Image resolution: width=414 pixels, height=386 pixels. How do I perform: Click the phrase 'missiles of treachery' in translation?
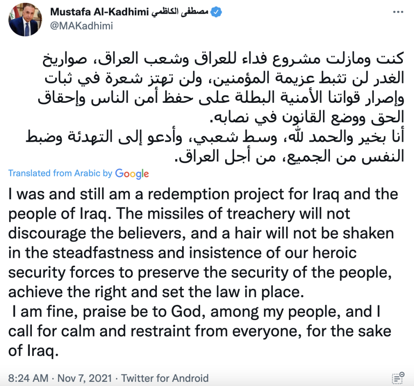(x=221, y=214)
